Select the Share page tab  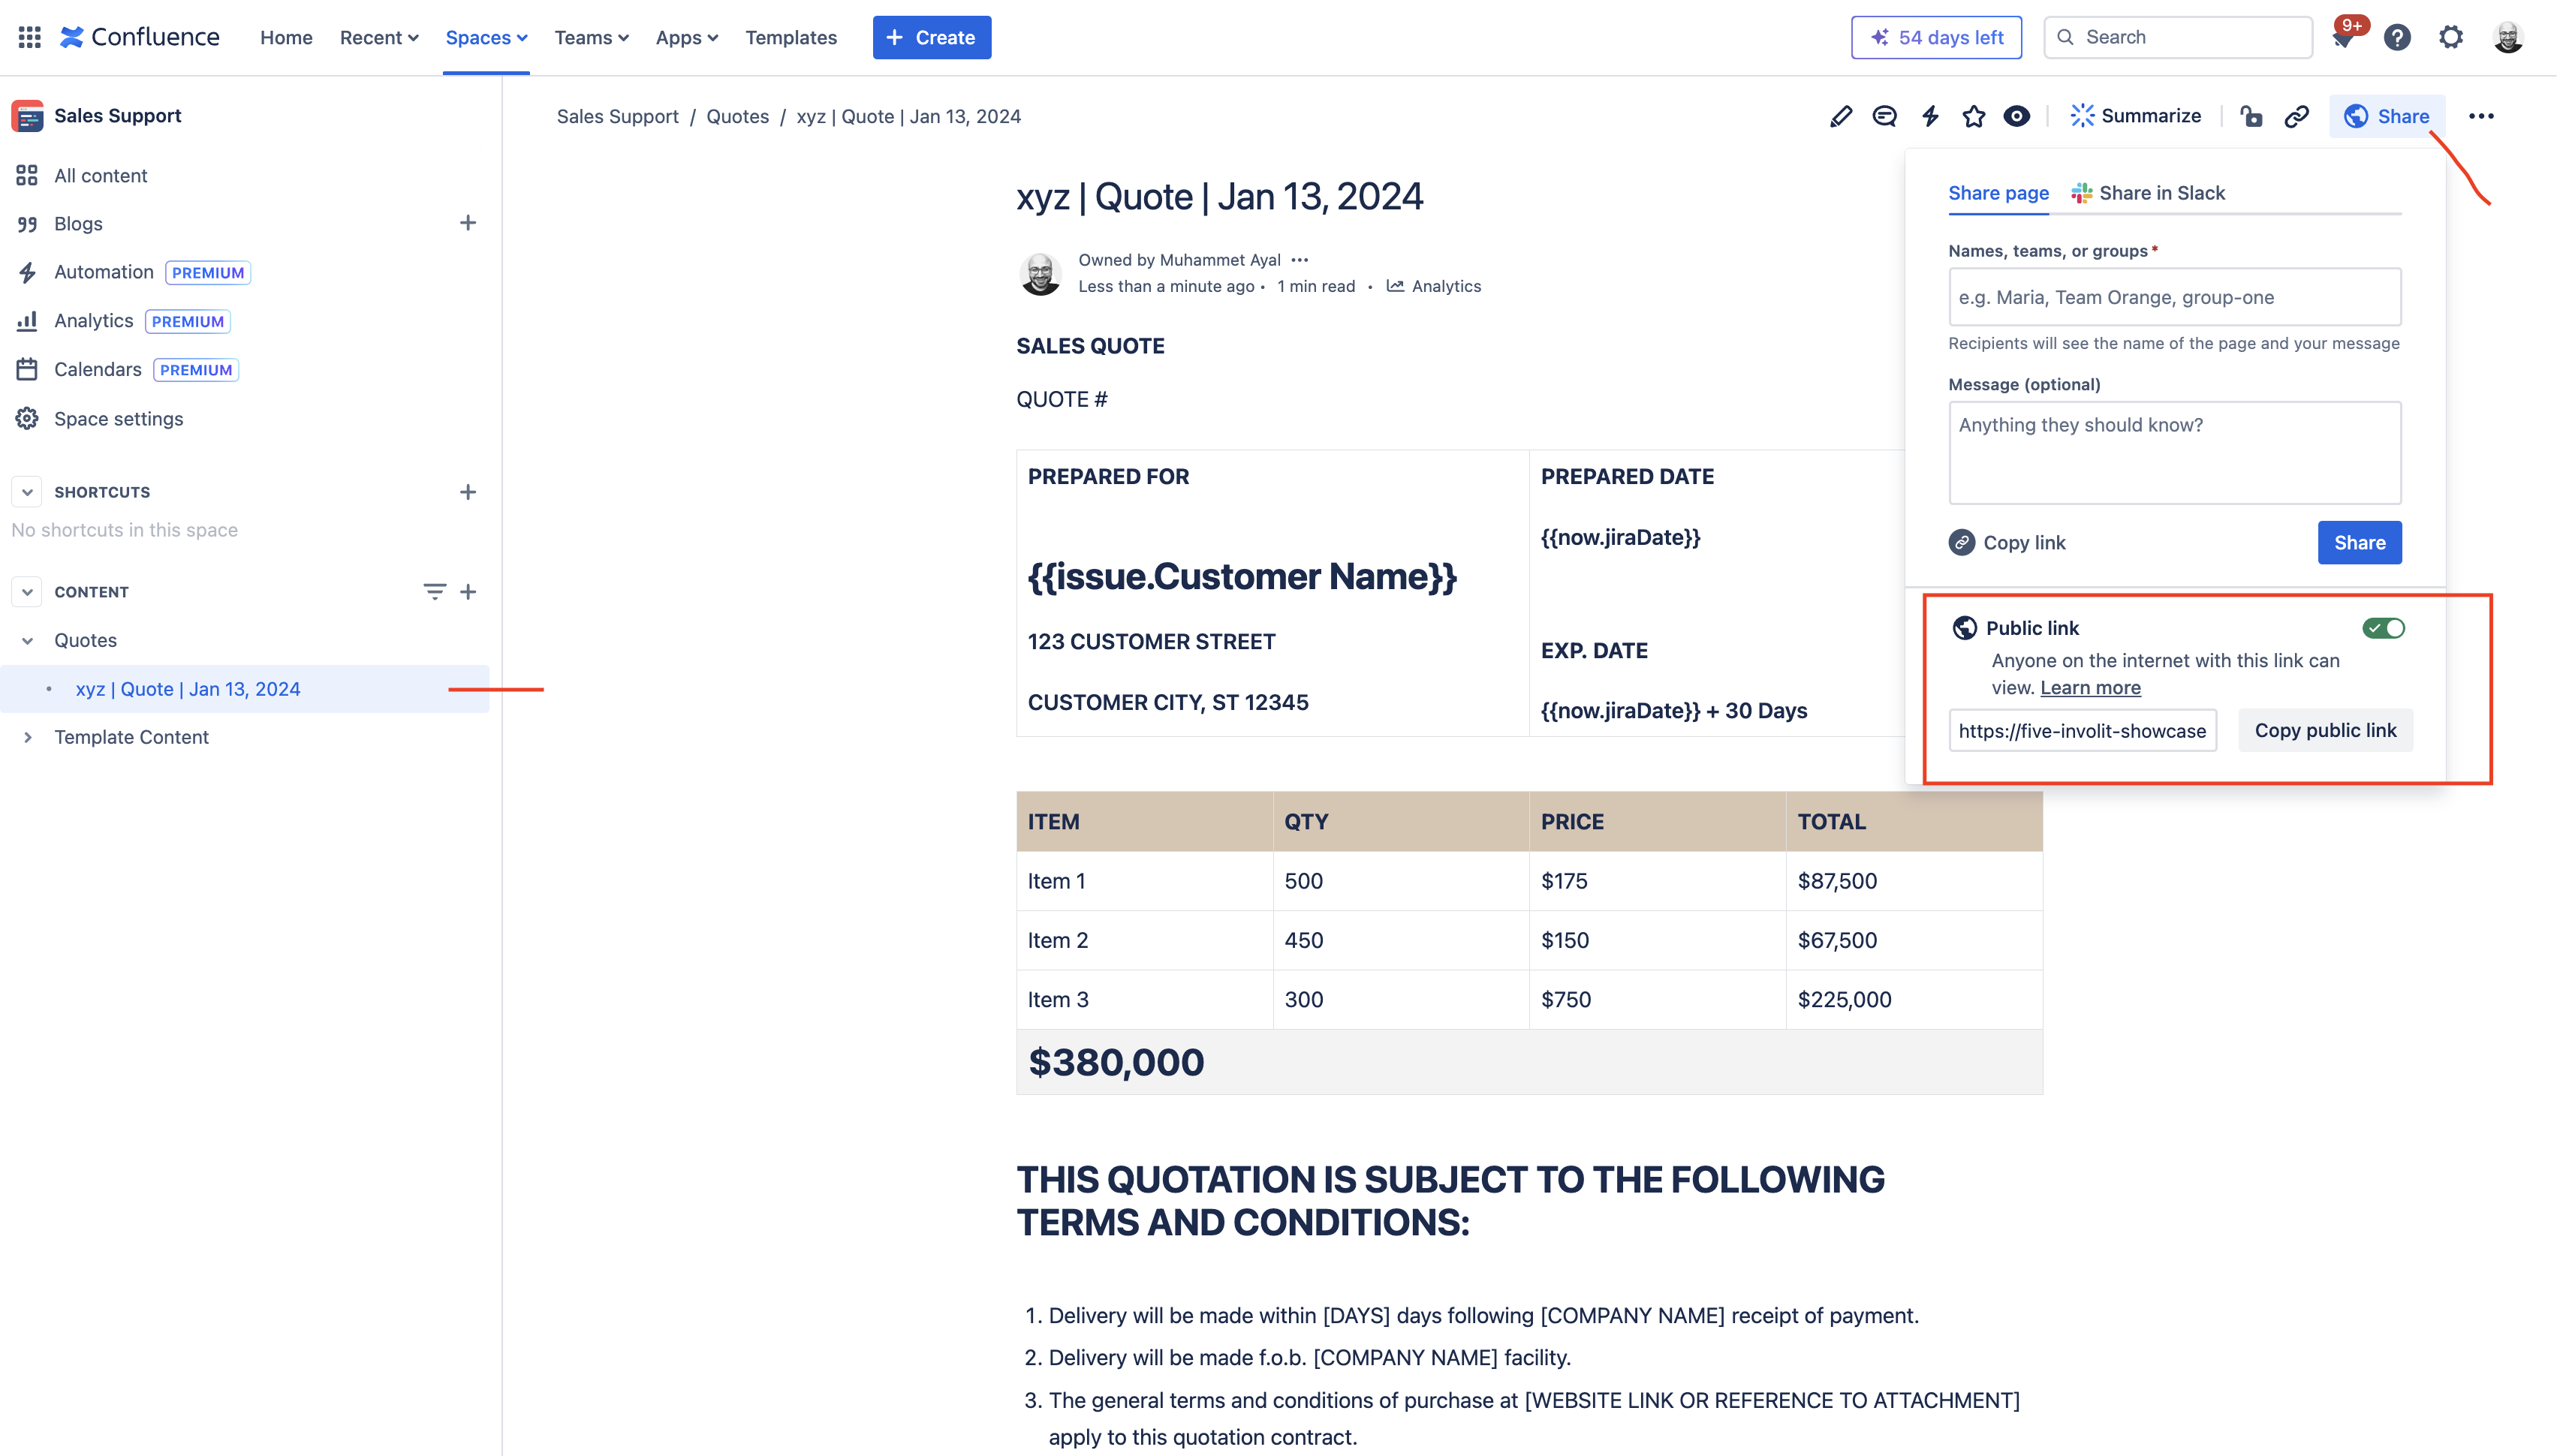(x=1998, y=193)
